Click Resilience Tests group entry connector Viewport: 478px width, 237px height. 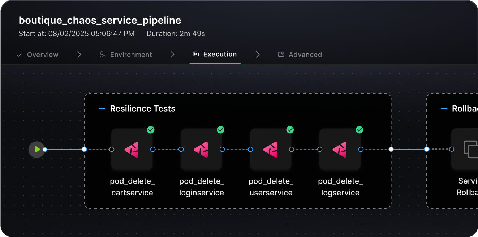tap(84, 149)
